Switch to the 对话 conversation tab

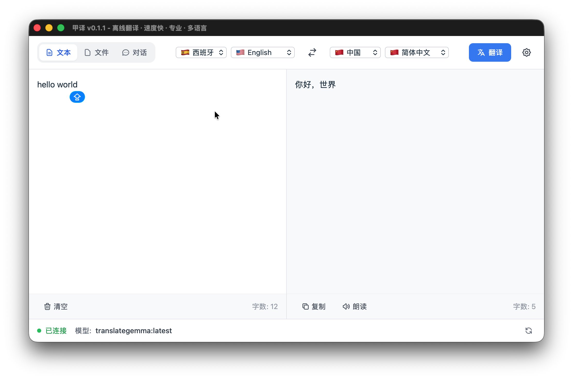[134, 52]
